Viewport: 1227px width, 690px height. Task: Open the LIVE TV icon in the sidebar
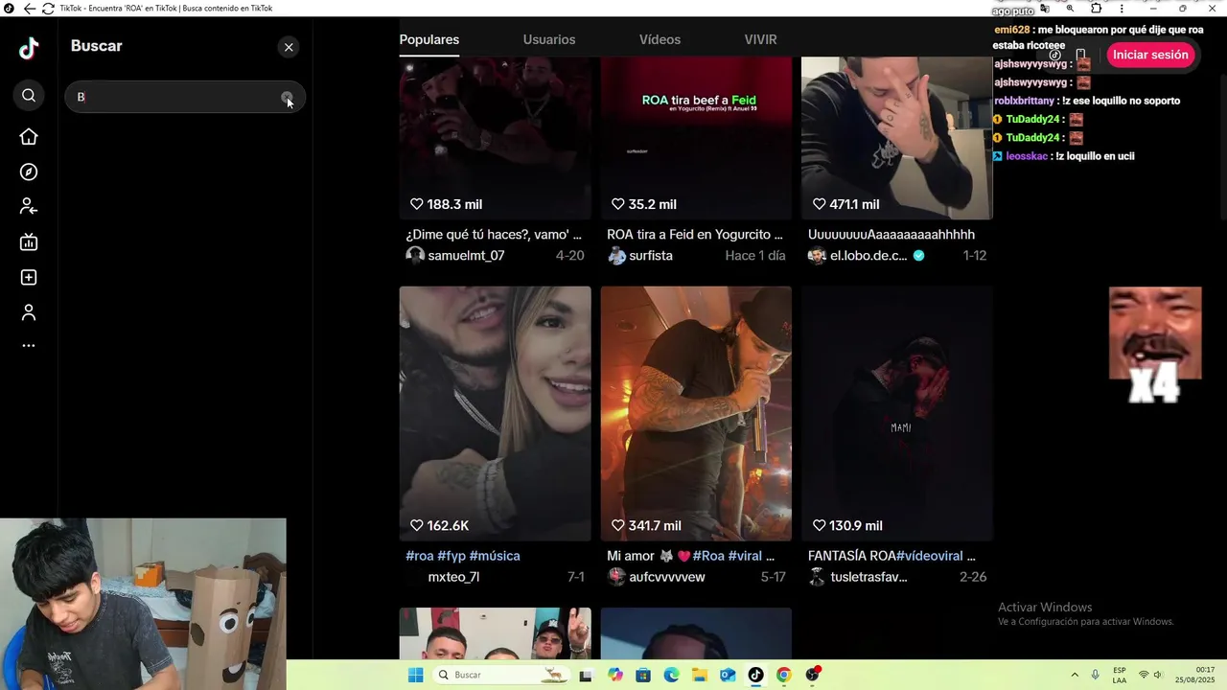29,242
